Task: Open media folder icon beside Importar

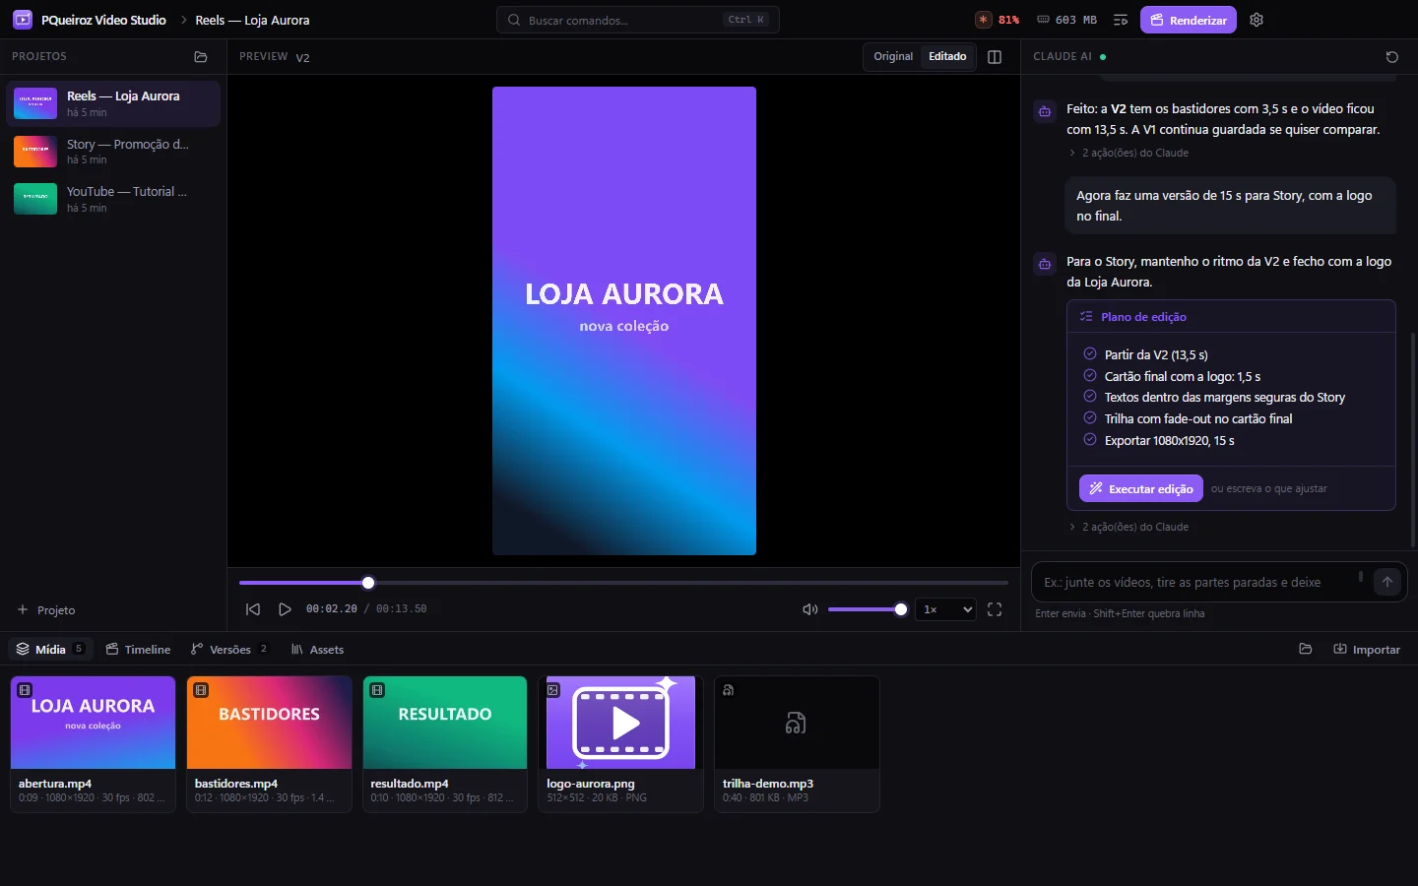Action: (1306, 650)
